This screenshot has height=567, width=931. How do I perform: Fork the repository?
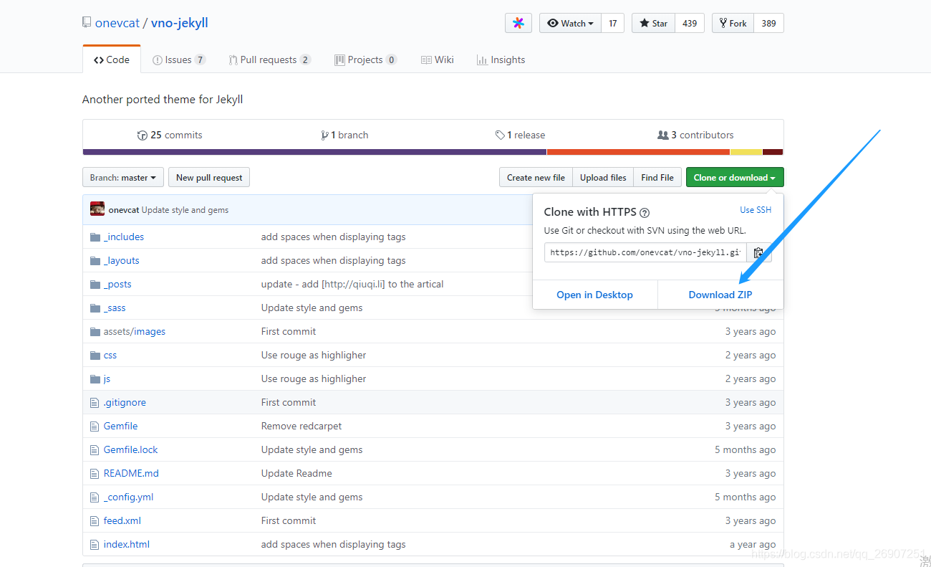pos(733,23)
